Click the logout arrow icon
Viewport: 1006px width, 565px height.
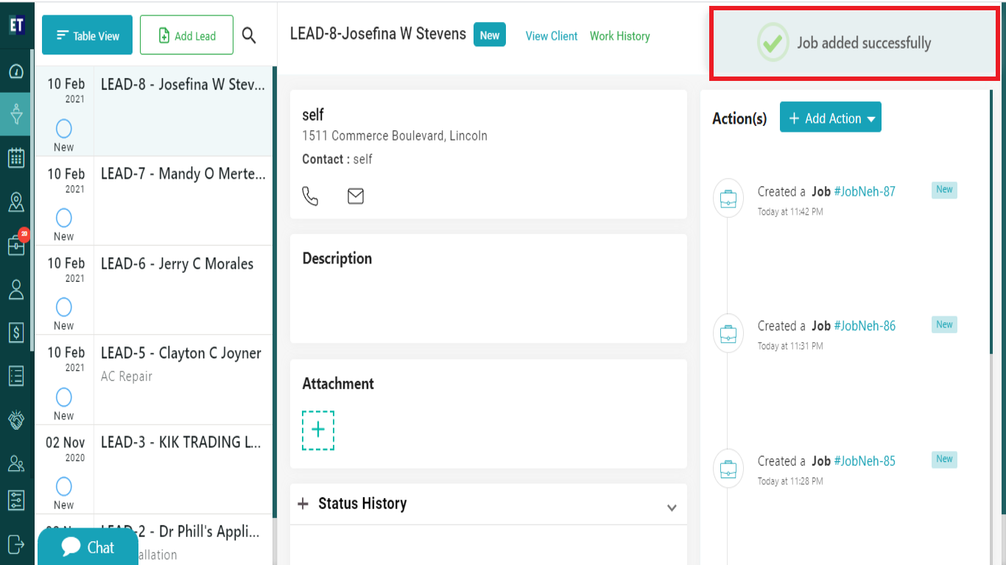pyautogui.click(x=16, y=544)
